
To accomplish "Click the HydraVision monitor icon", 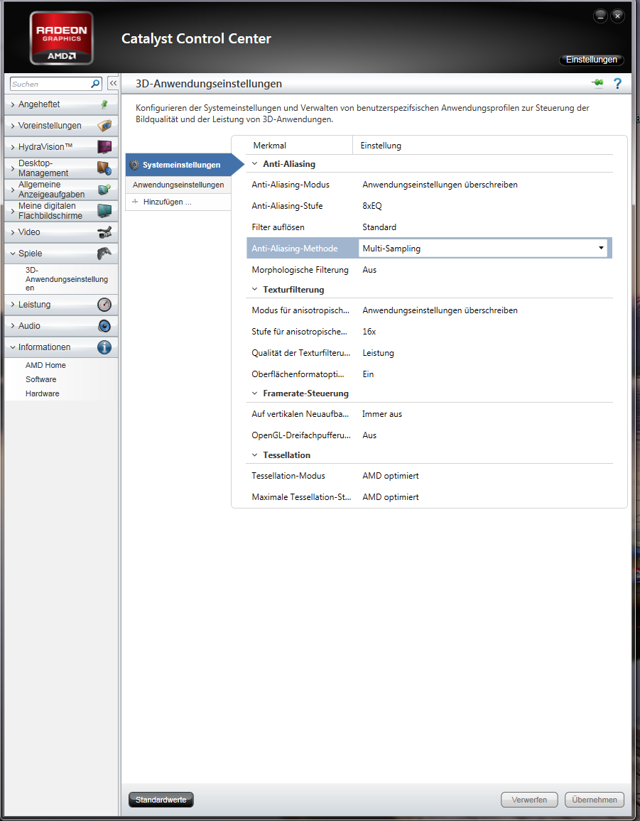I will [104, 146].
